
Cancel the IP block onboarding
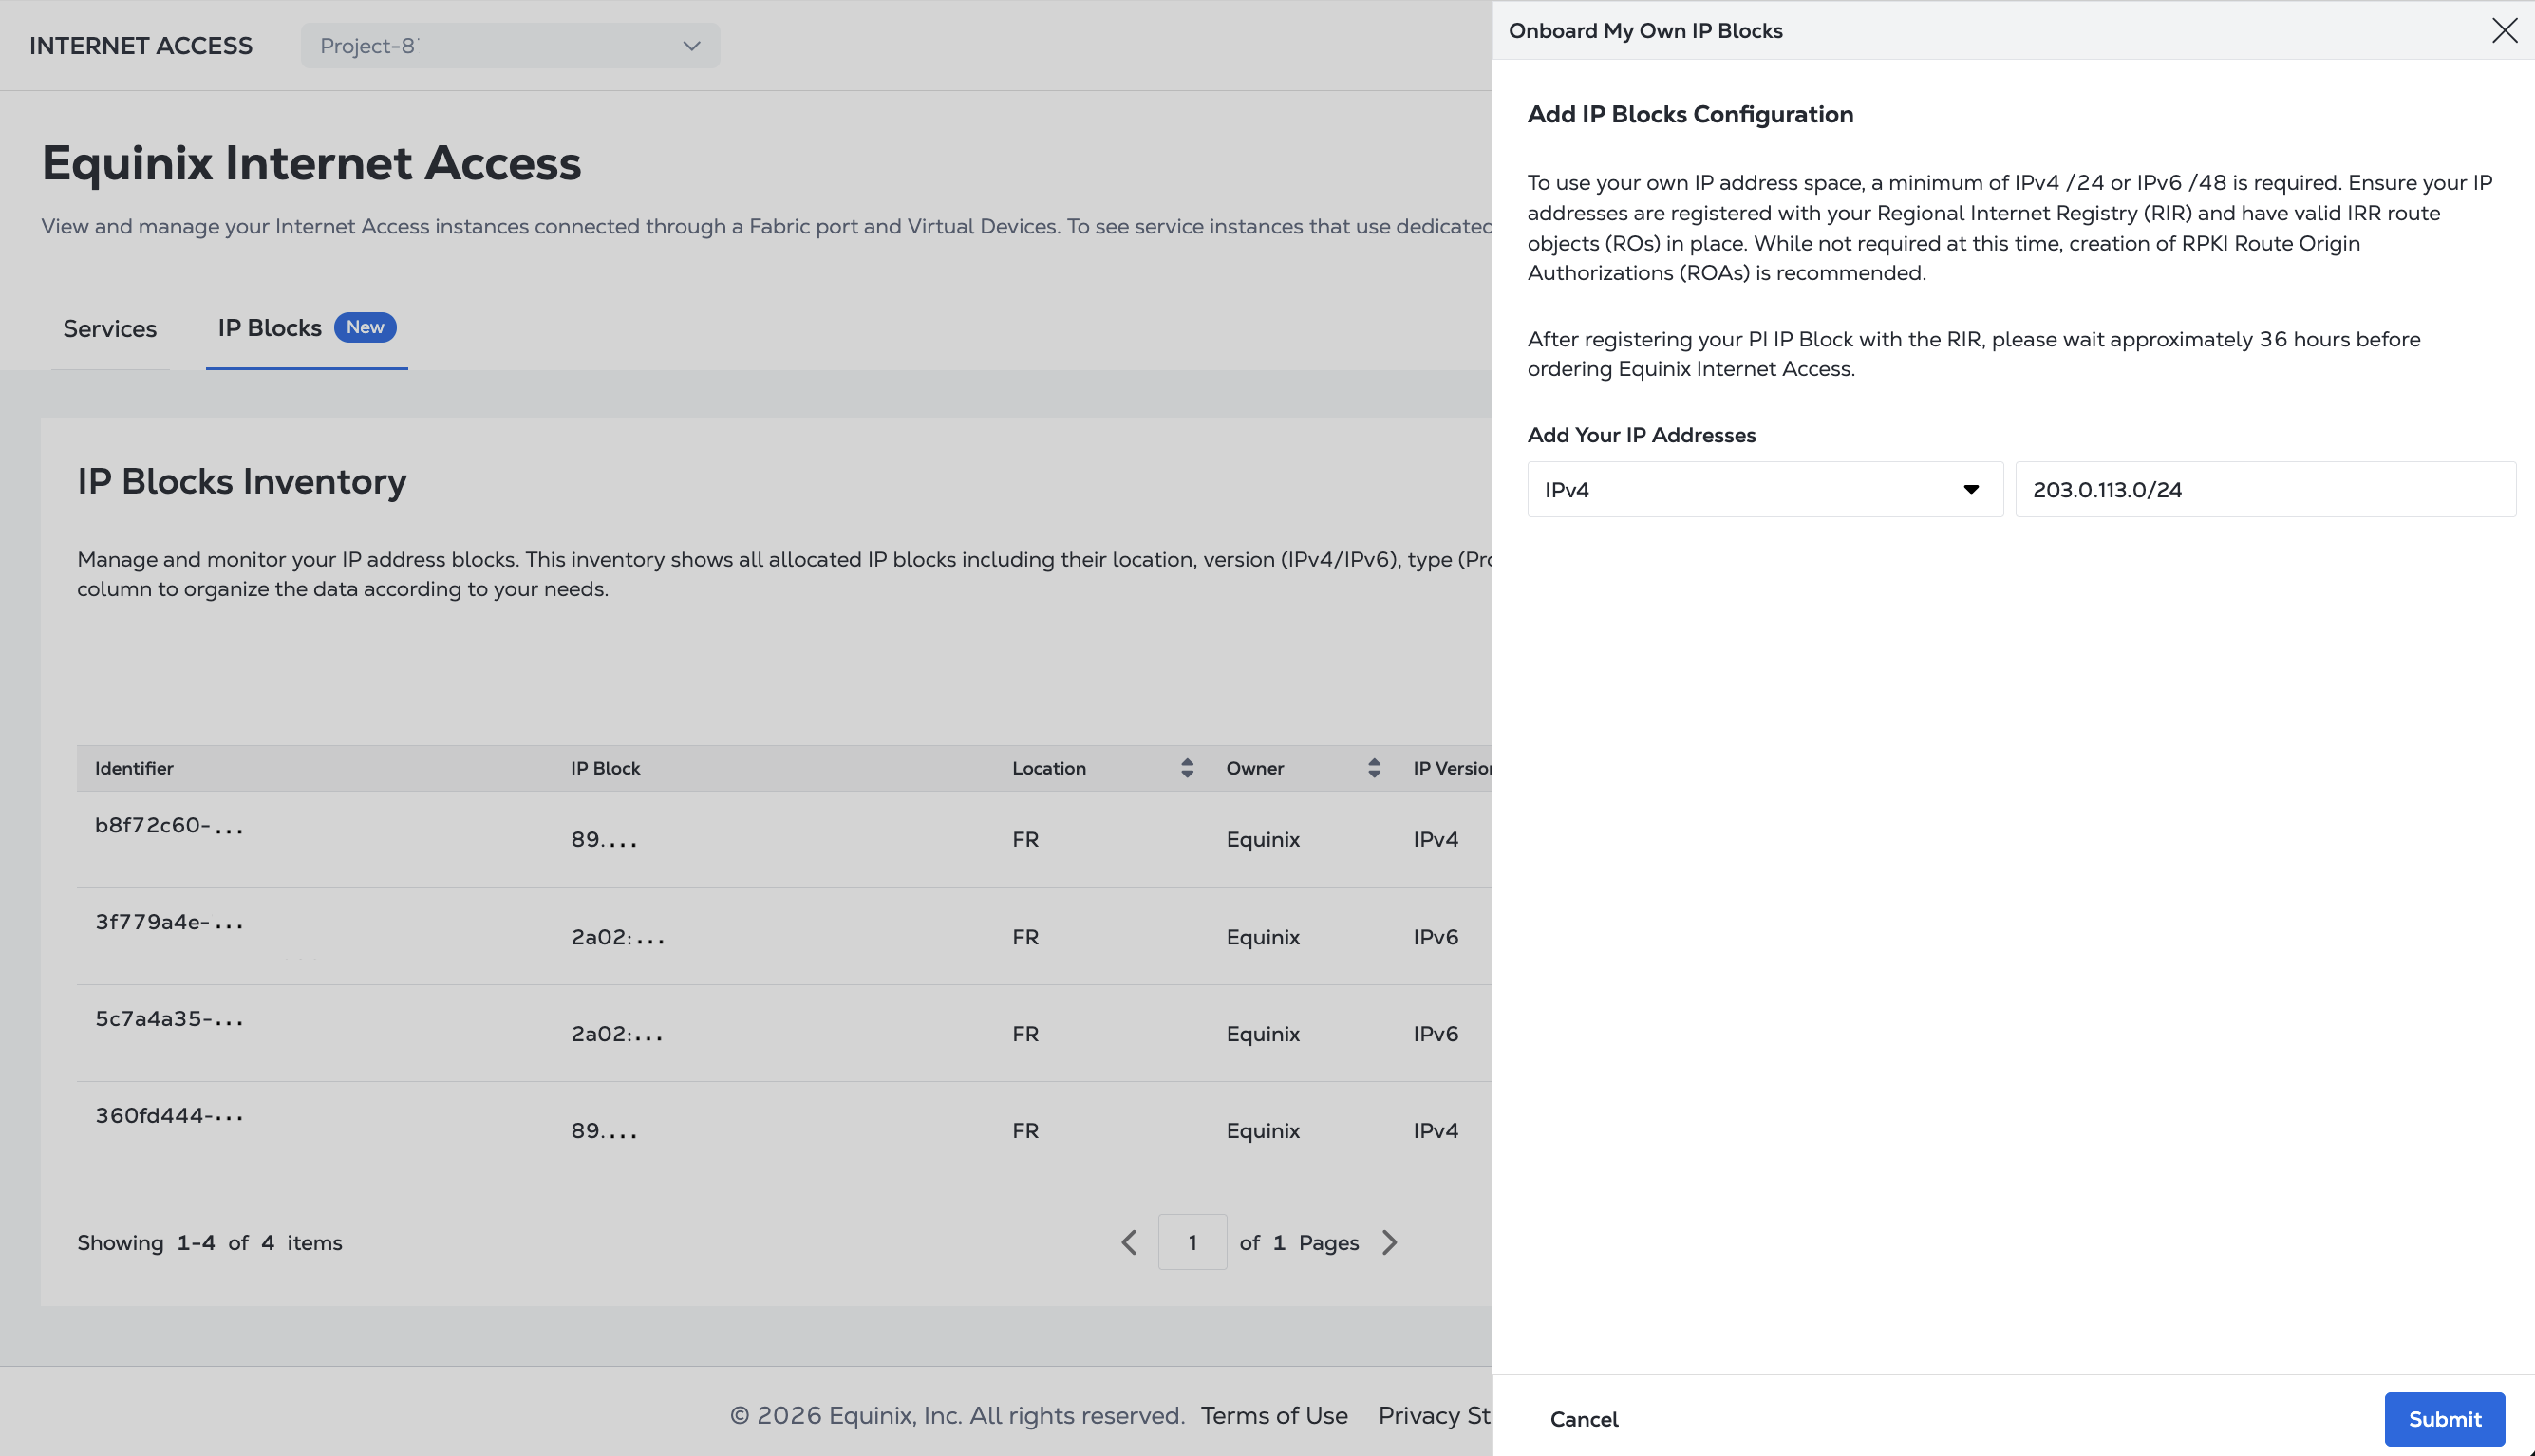1584,1419
